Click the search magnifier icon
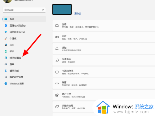Viewport: 155px width, 116px height. click(43, 10)
